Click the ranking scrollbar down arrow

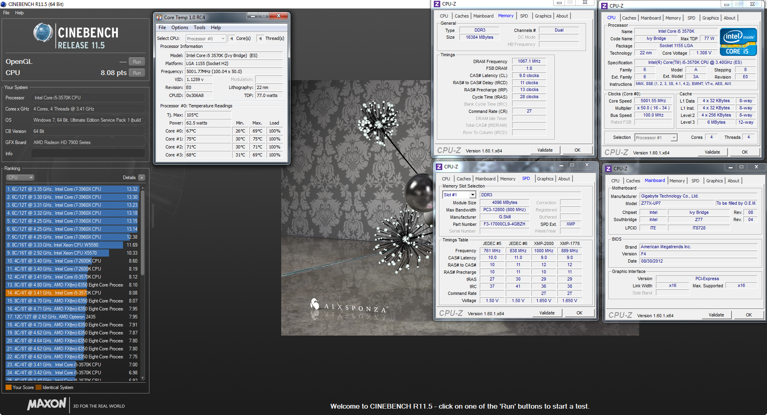[143, 378]
